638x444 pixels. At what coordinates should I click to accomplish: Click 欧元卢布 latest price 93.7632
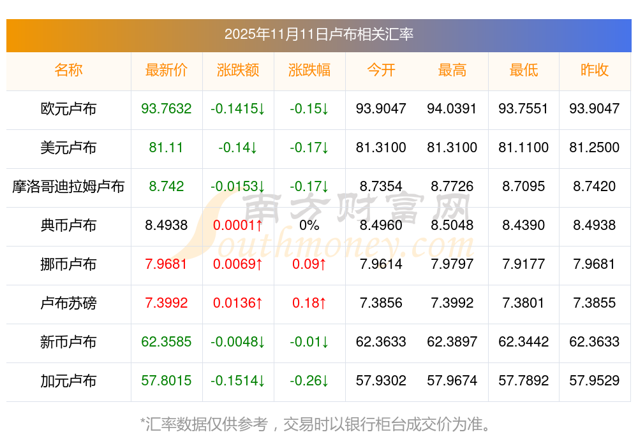pyautogui.click(x=167, y=109)
